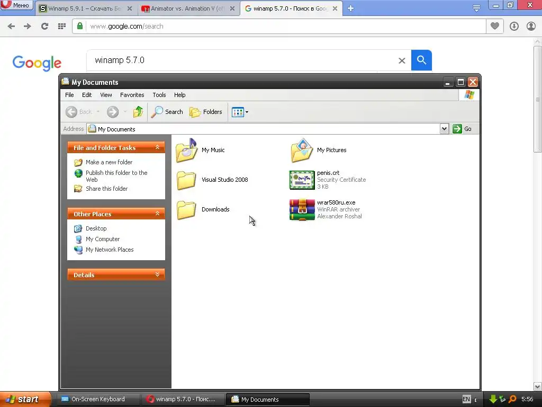Collapse the File and Folder Tasks panel
The image size is (542, 407).
157,147
